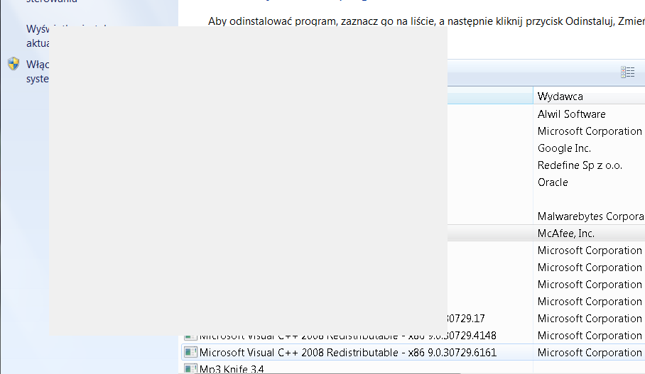645x374 pixels.
Task: Click the Mp3 Knife 3.4 program icon
Action: tap(190, 368)
